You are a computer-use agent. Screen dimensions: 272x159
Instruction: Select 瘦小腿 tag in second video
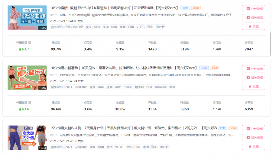tap(139, 87)
